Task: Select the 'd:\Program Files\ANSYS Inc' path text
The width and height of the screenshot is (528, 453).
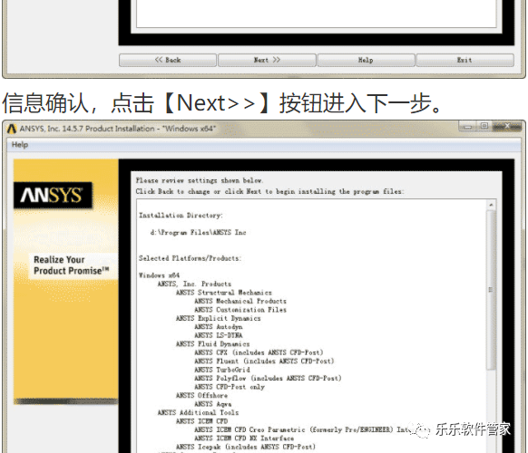Action: tap(198, 232)
